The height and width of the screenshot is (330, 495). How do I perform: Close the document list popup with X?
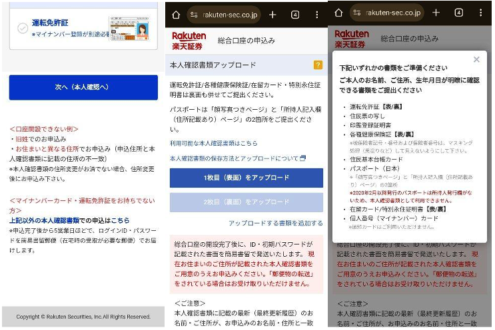(476, 59)
